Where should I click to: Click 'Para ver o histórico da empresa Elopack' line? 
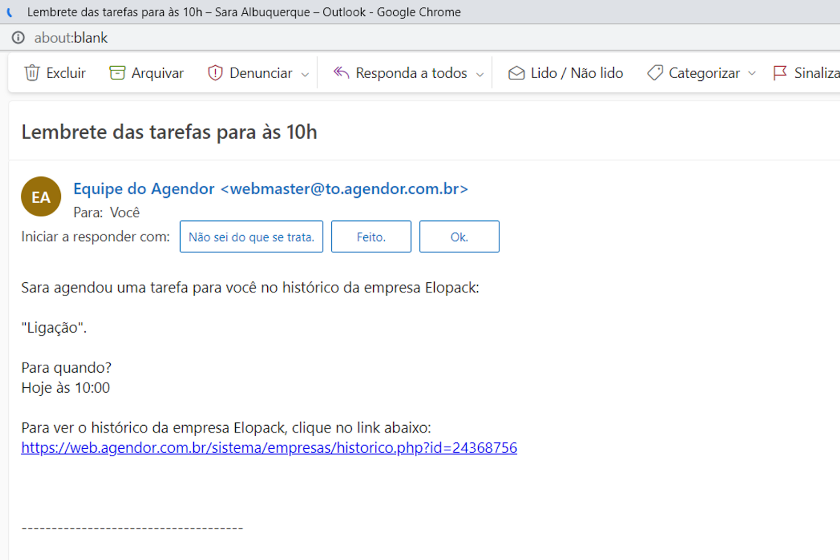(226, 428)
